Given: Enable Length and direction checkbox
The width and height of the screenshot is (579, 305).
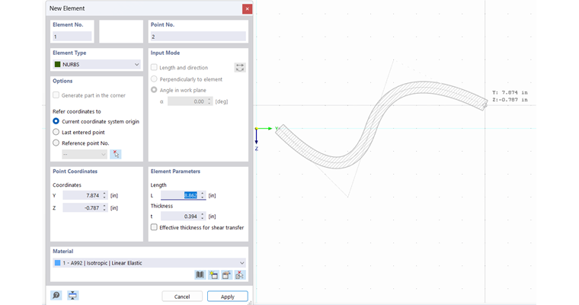Looking at the screenshot, I should [154, 67].
